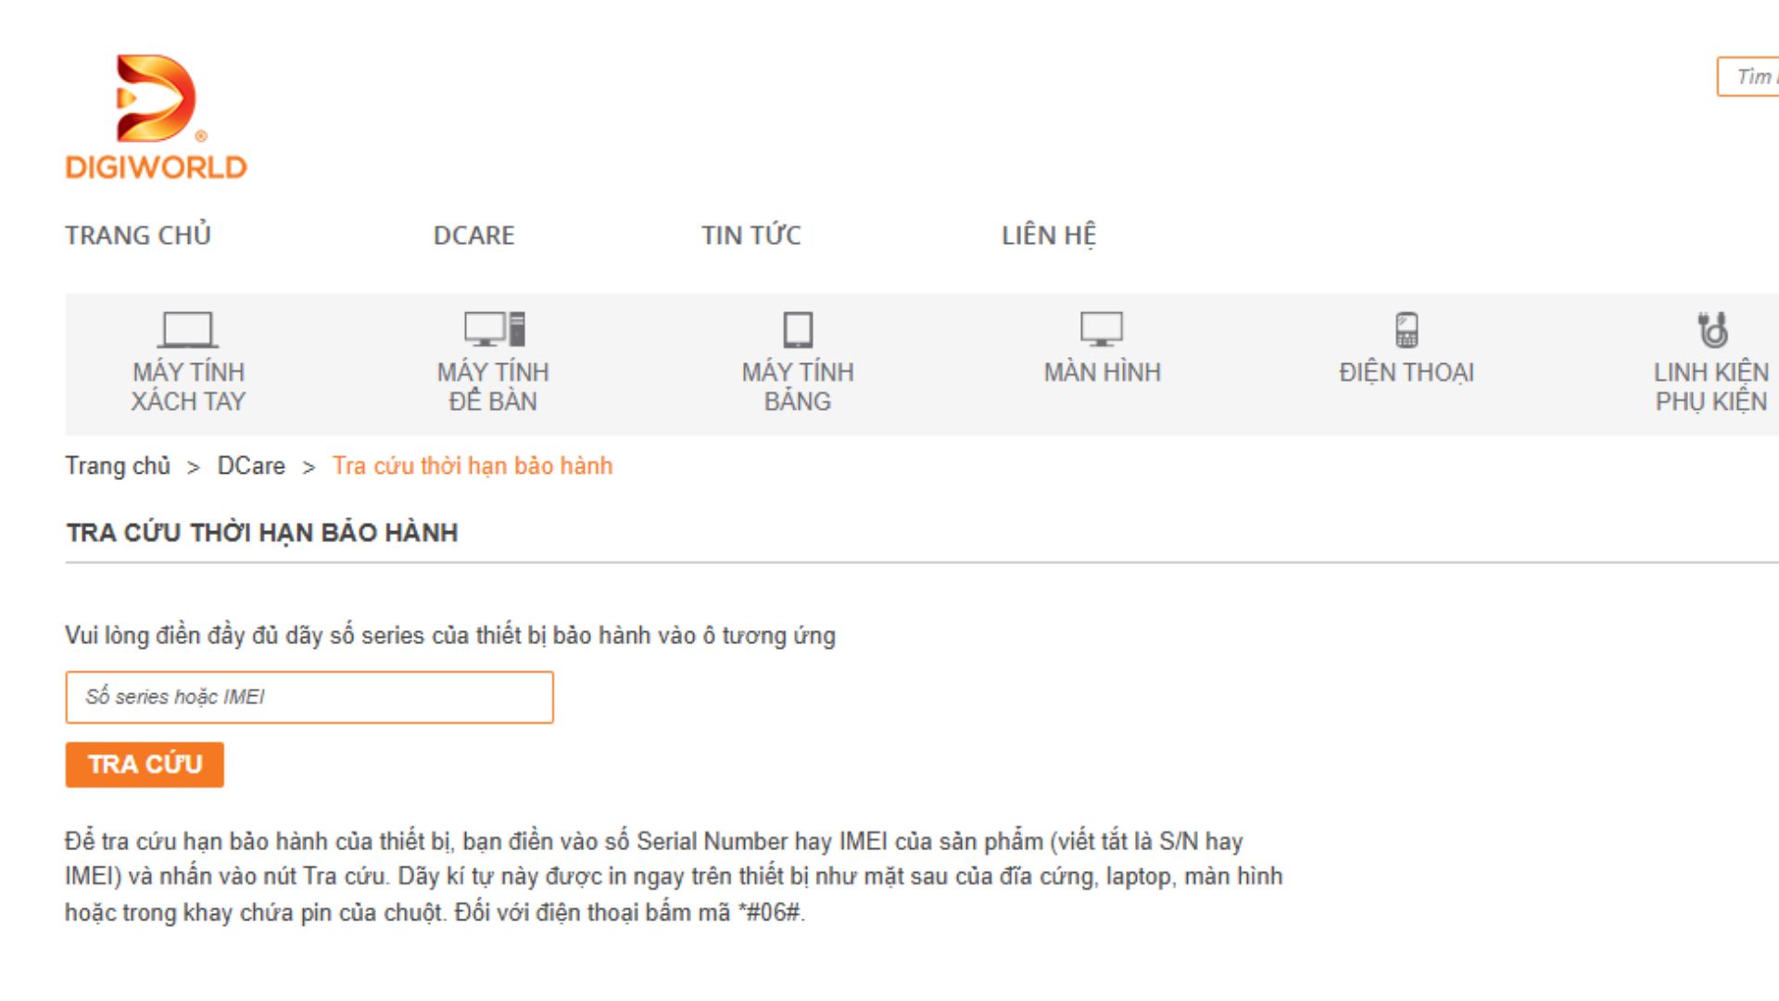
Task: Click the mobile phone icon above Điện thoại
Action: point(1407,330)
